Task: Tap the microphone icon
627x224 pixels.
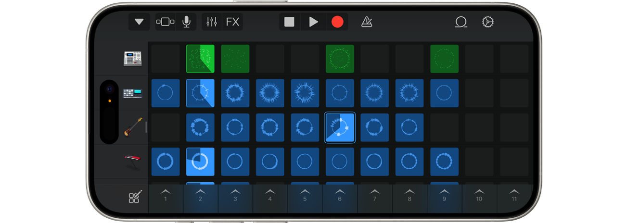Action: (186, 22)
